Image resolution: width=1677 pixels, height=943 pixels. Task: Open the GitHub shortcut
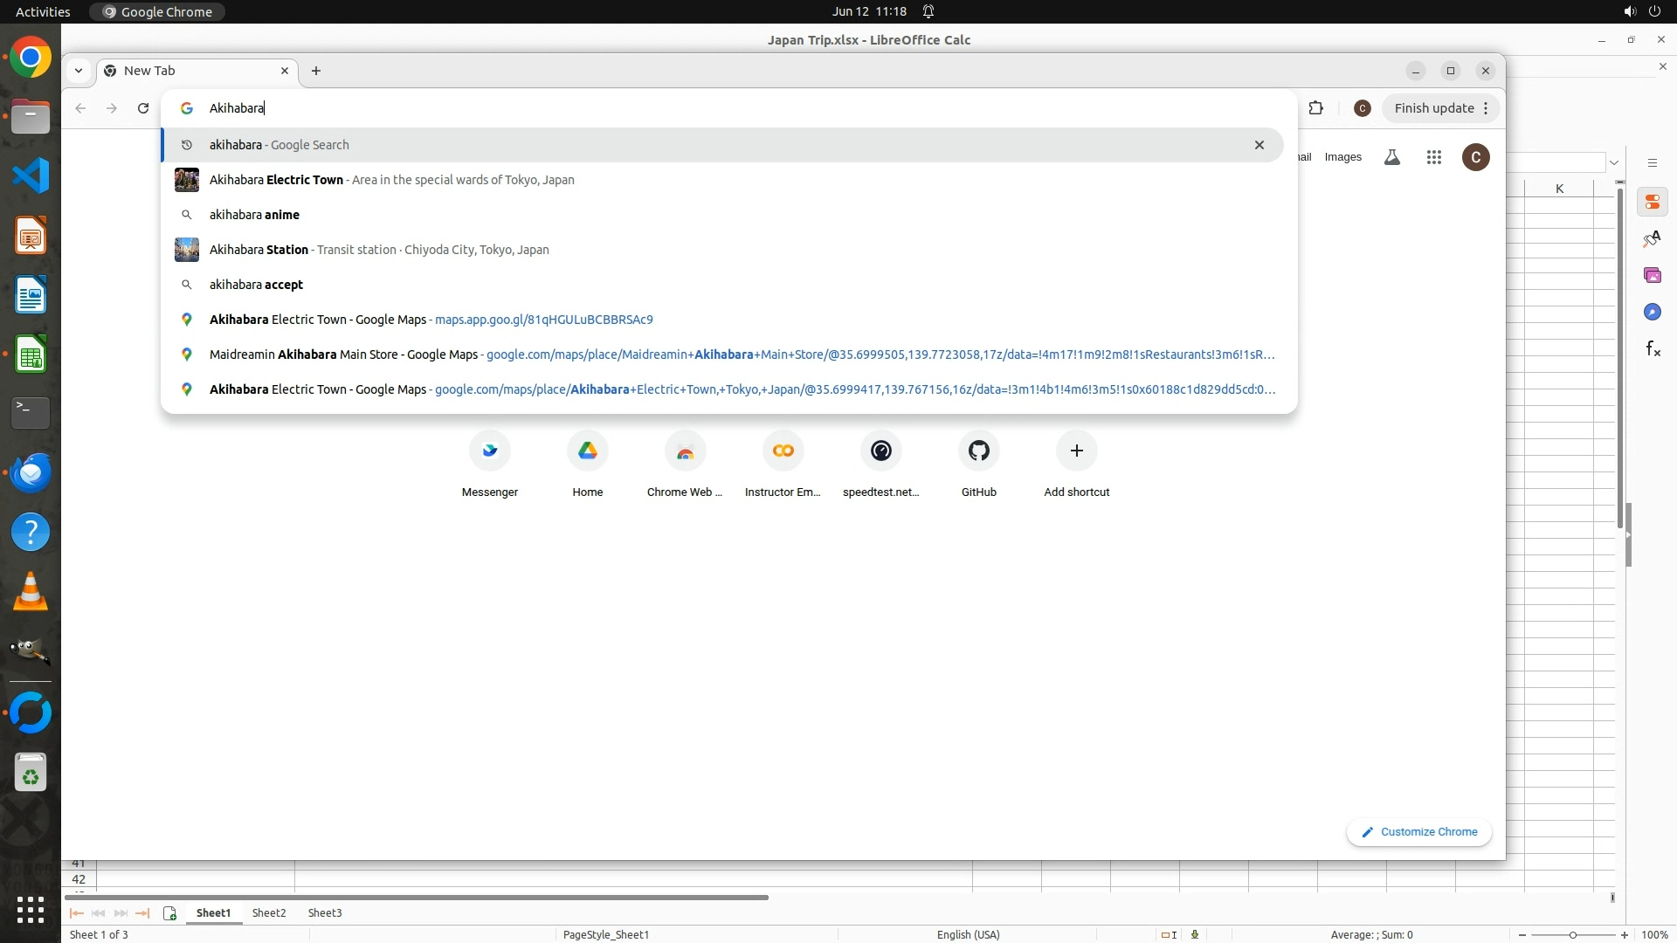(978, 451)
